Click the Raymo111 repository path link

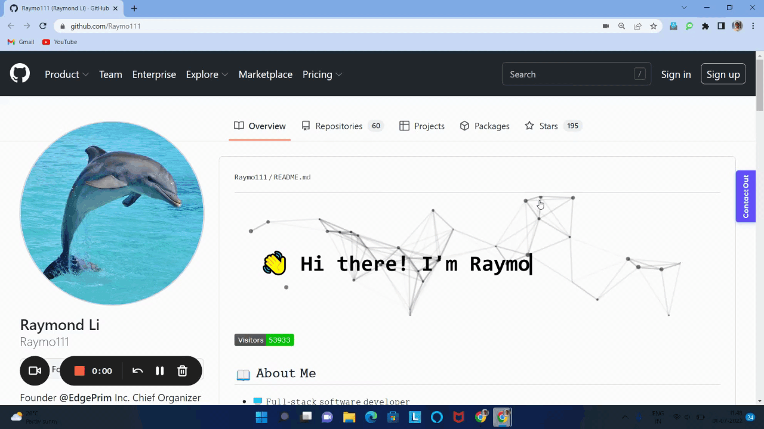coord(251,177)
